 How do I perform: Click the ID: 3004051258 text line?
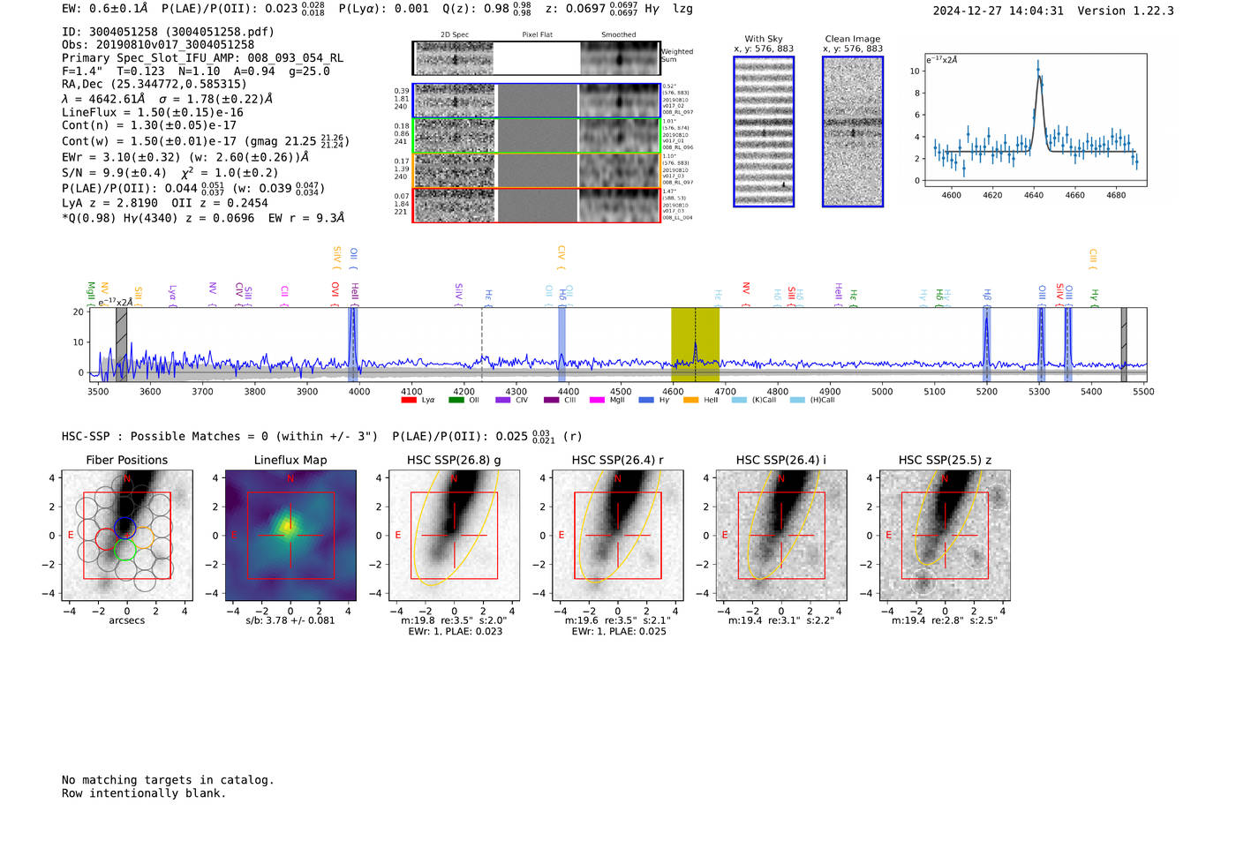tap(168, 32)
